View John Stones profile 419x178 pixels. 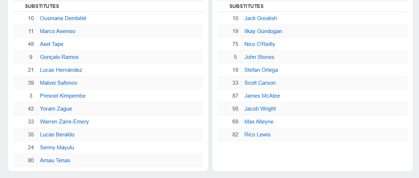click(259, 57)
